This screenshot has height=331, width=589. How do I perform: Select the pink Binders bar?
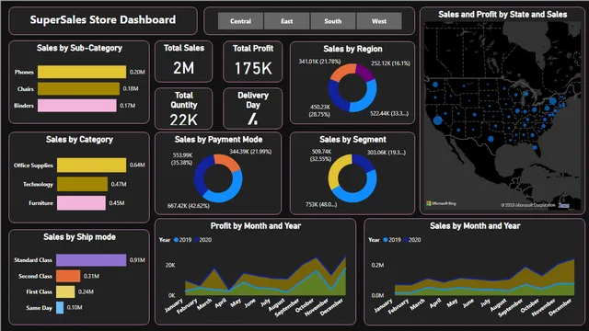point(77,106)
